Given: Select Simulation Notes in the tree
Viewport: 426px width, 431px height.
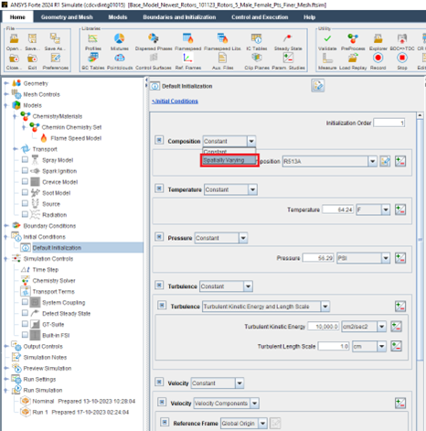Looking at the screenshot, I should point(45,357).
